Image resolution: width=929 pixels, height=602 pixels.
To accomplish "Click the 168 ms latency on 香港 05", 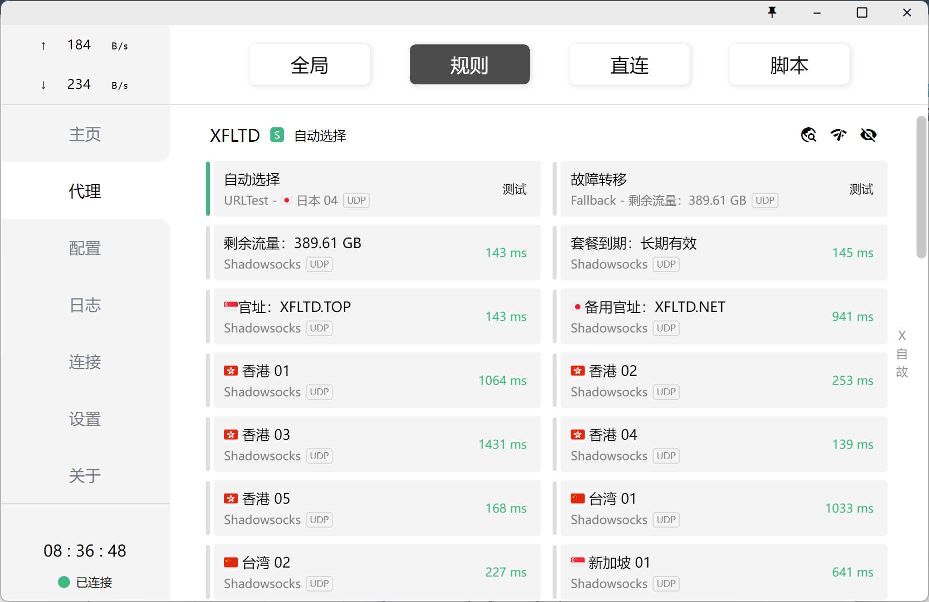I will tap(506, 508).
